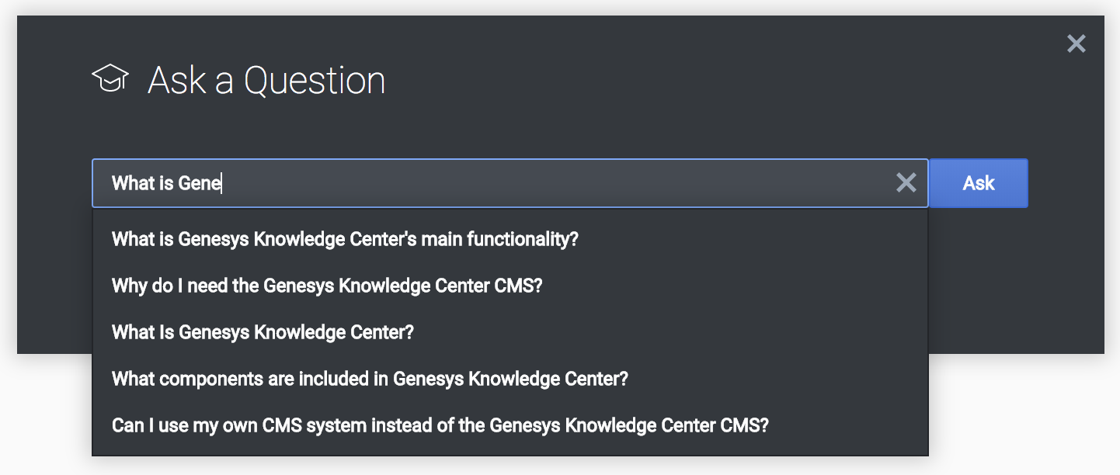1120x475 pixels.
Task: Submit the question with the Ask button
Action: click(979, 183)
